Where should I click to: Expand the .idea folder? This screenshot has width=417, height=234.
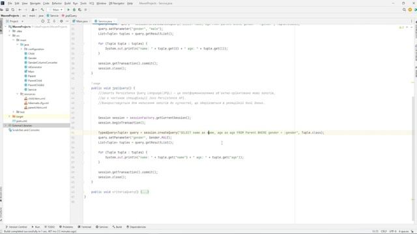pyautogui.click(x=10, y=31)
